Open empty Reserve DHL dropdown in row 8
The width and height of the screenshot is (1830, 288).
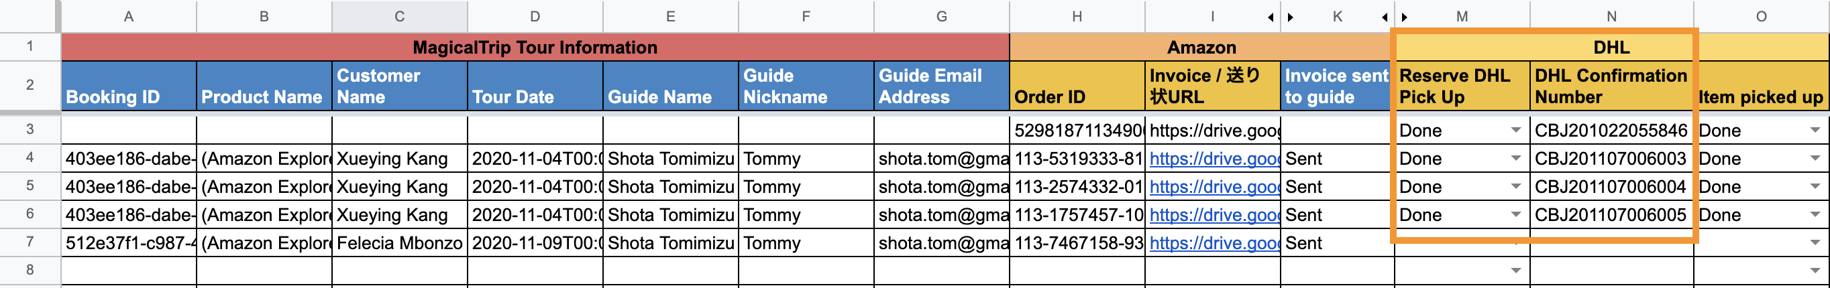click(1515, 271)
